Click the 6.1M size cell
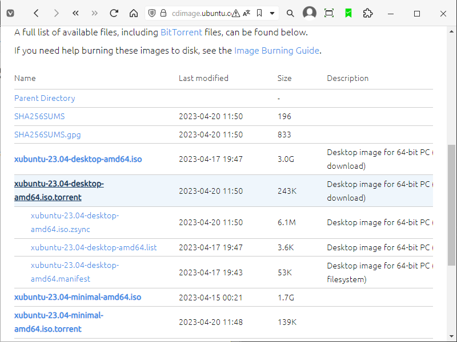 [x=287, y=222]
